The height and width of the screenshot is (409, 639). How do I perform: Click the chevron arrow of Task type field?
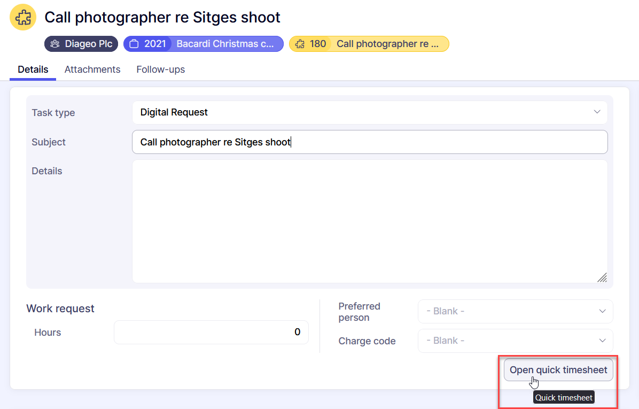(x=597, y=112)
